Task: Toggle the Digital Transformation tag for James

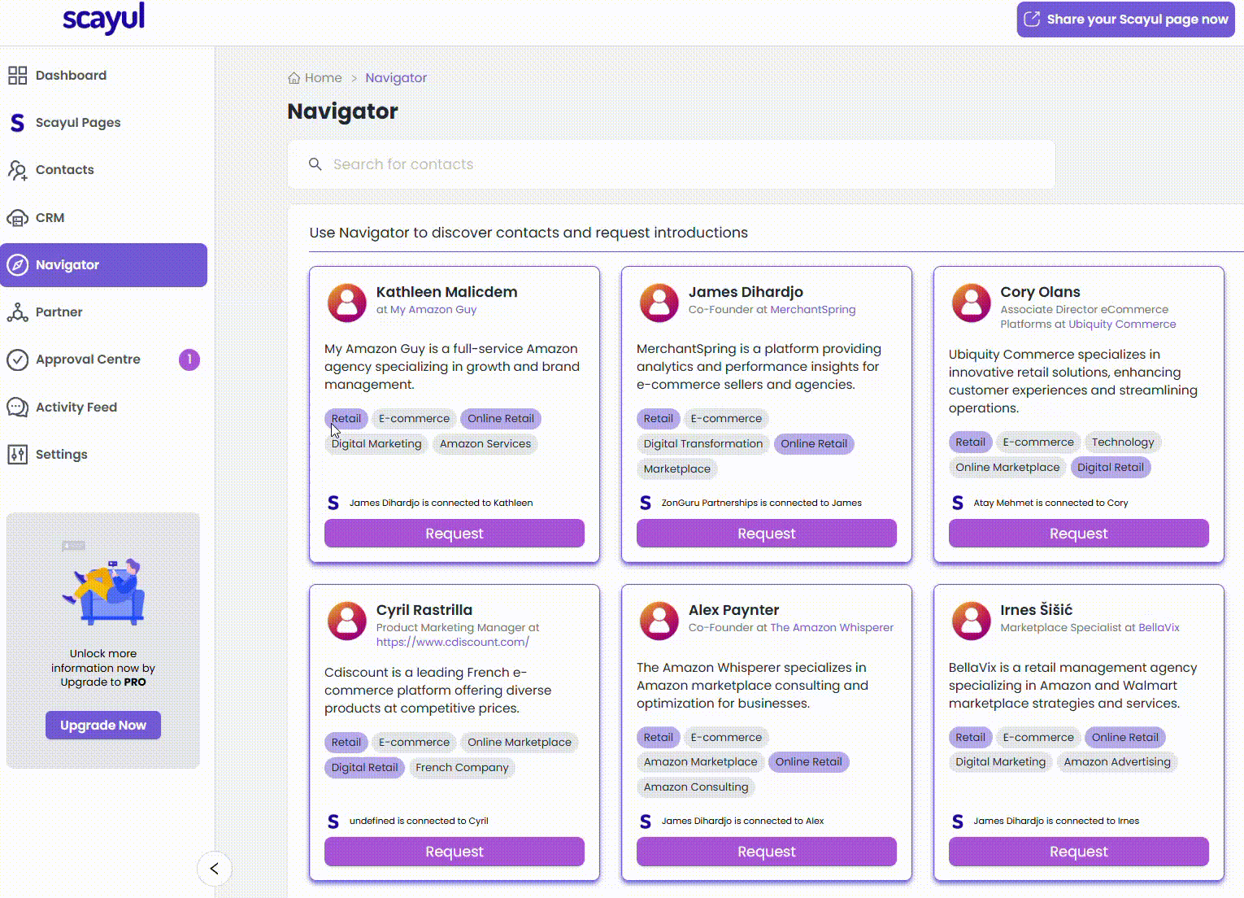Action: tap(702, 443)
